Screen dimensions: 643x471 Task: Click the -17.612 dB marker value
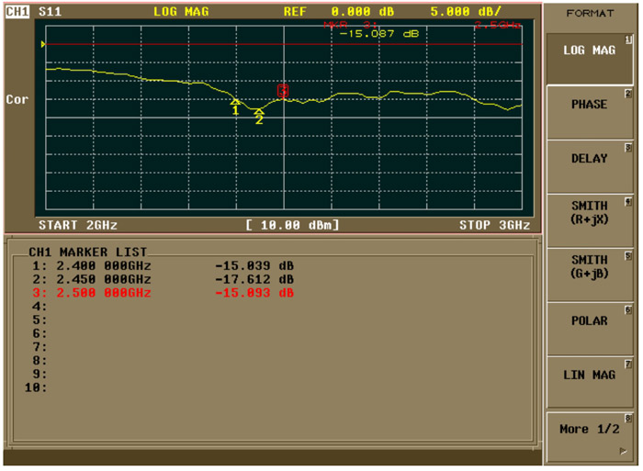[254, 279]
